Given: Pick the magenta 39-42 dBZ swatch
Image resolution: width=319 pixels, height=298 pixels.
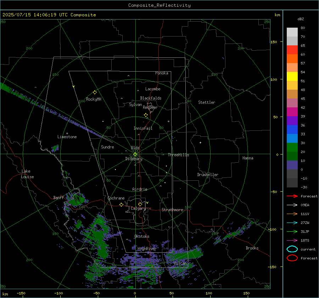Looking at the screenshot, I should point(292,112).
